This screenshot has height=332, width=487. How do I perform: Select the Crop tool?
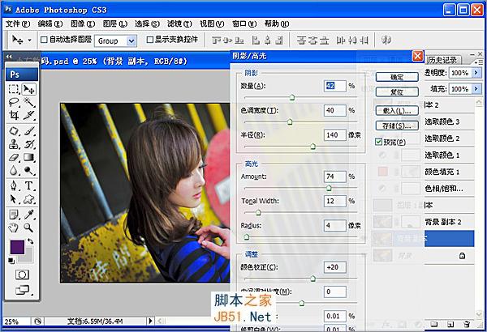[x=14, y=115]
